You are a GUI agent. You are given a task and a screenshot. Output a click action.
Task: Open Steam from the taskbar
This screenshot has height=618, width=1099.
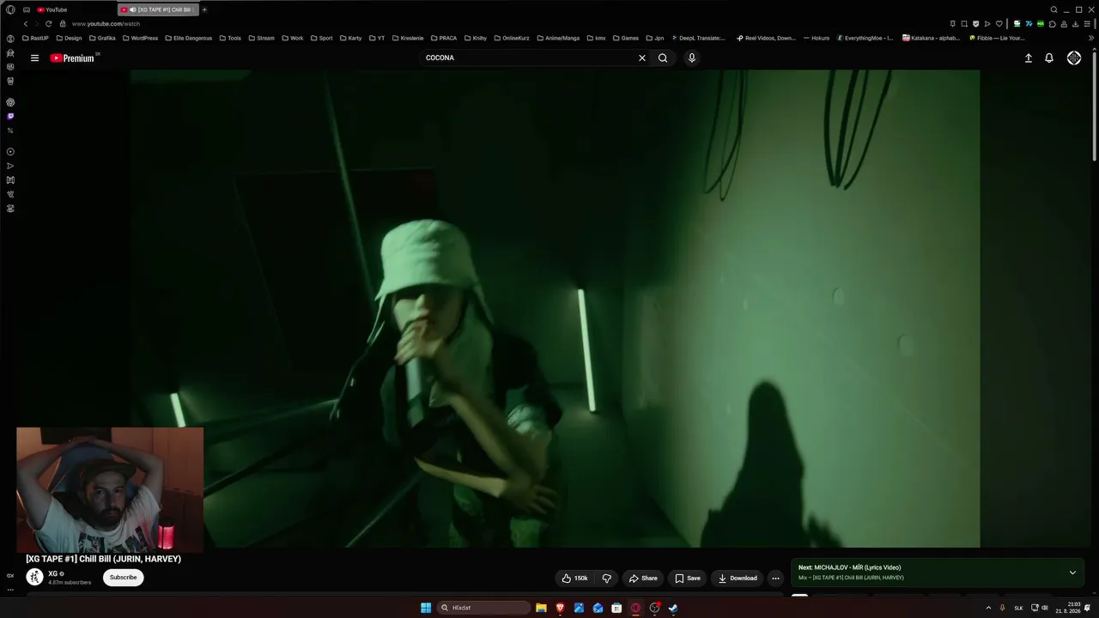(673, 608)
